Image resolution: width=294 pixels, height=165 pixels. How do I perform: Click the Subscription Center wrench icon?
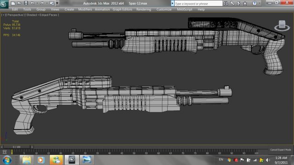(232, 3)
